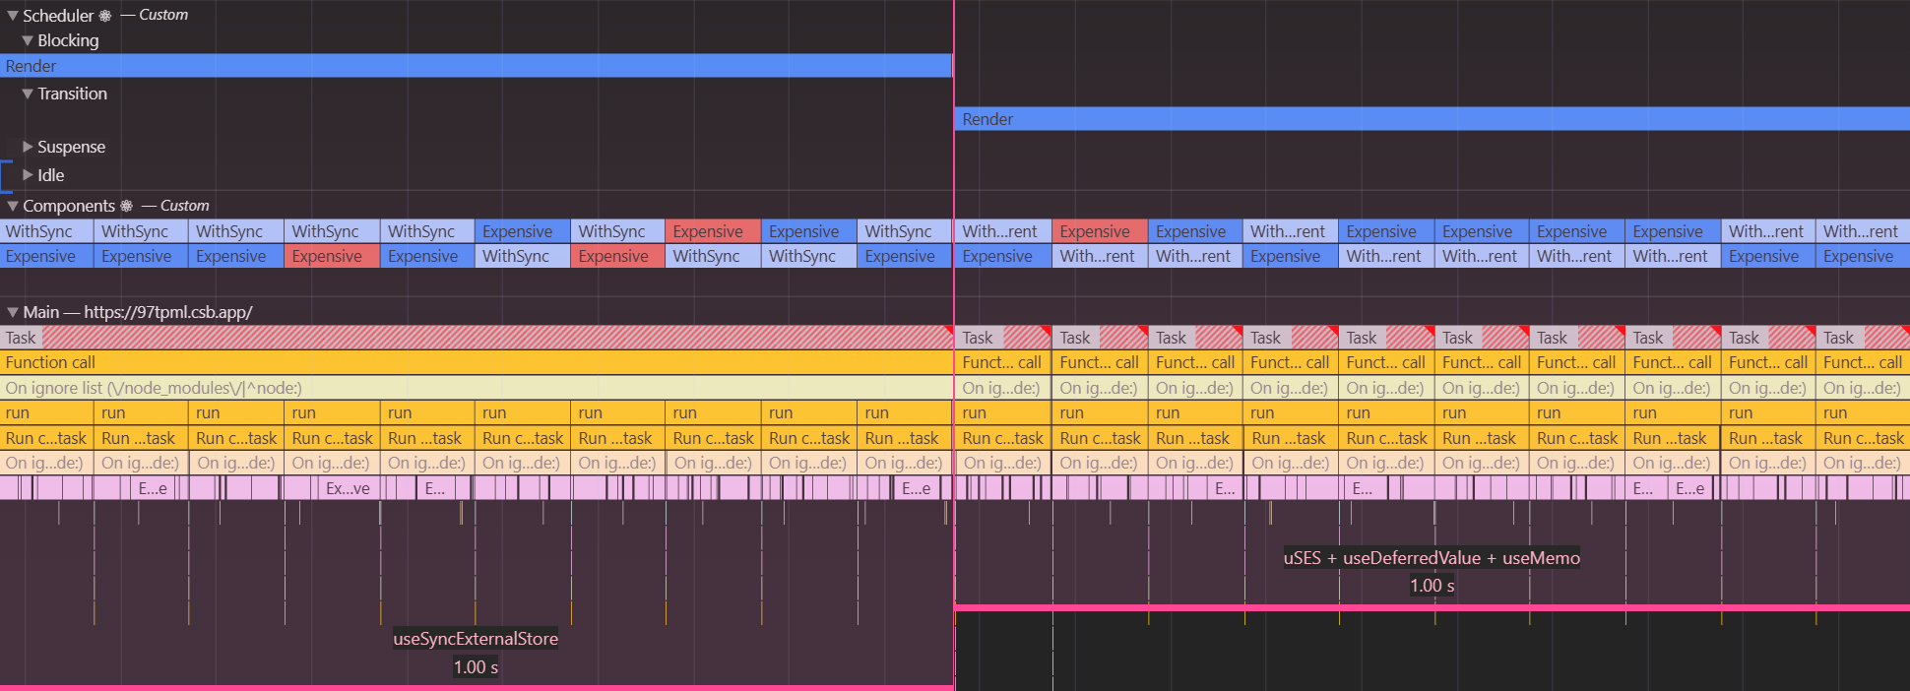Click the Custom label beside Scheduler
Viewport: 1910px width, 691px height.
(x=163, y=15)
